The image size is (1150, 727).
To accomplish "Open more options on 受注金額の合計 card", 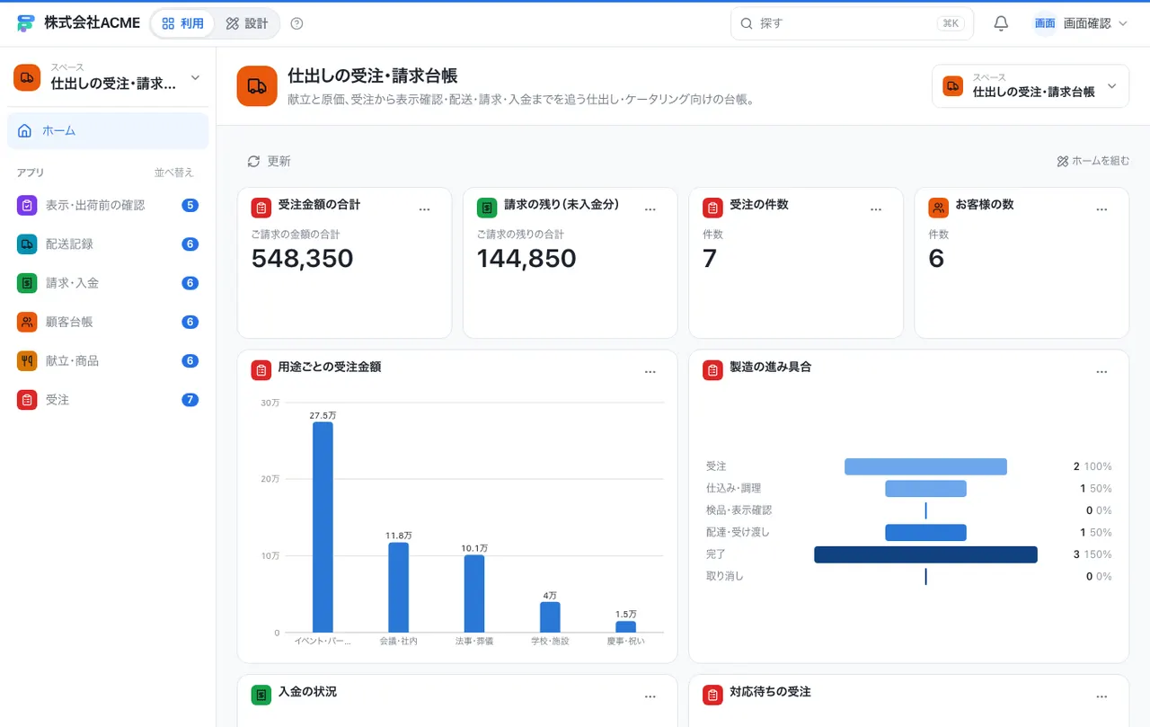I will click(x=425, y=208).
